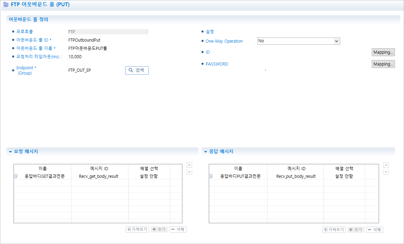Click the FTP icon in the title bar
The width and height of the screenshot is (404, 244).
pos(6,5)
